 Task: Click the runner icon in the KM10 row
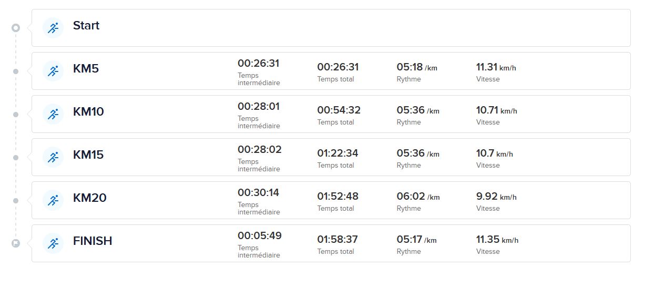(x=53, y=114)
